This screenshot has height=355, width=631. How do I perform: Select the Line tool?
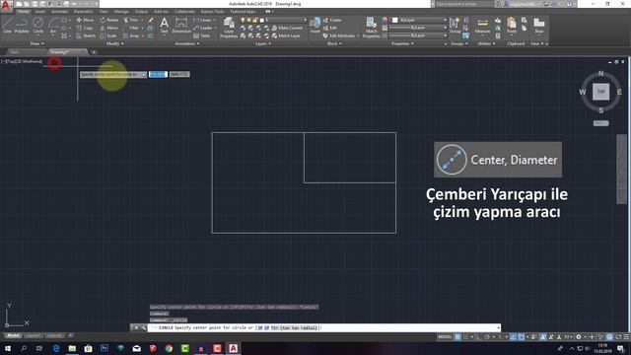pos(7,25)
